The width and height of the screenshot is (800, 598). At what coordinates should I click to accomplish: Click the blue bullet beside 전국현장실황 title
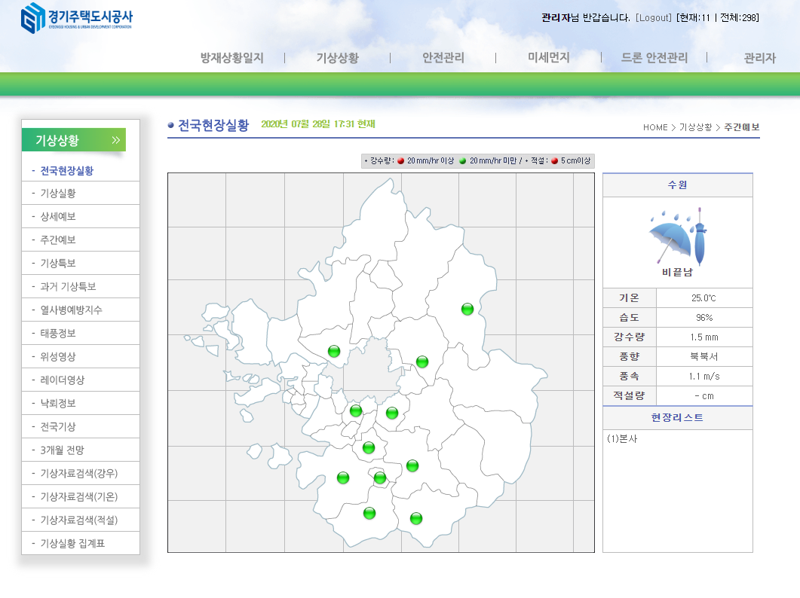click(x=171, y=126)
